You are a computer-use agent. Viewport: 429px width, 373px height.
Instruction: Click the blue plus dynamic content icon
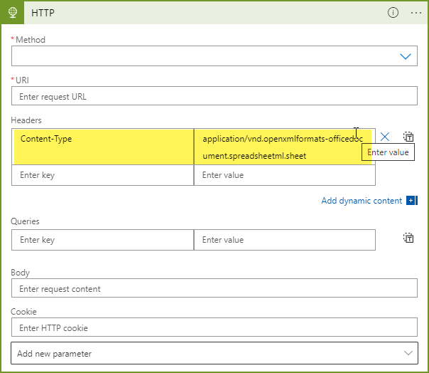pos(411,201)
